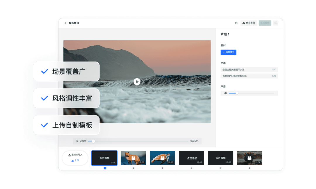Click the 上传 cloud upload link
The height and width of the screenshot is (189, 316).
pos(75,161)
